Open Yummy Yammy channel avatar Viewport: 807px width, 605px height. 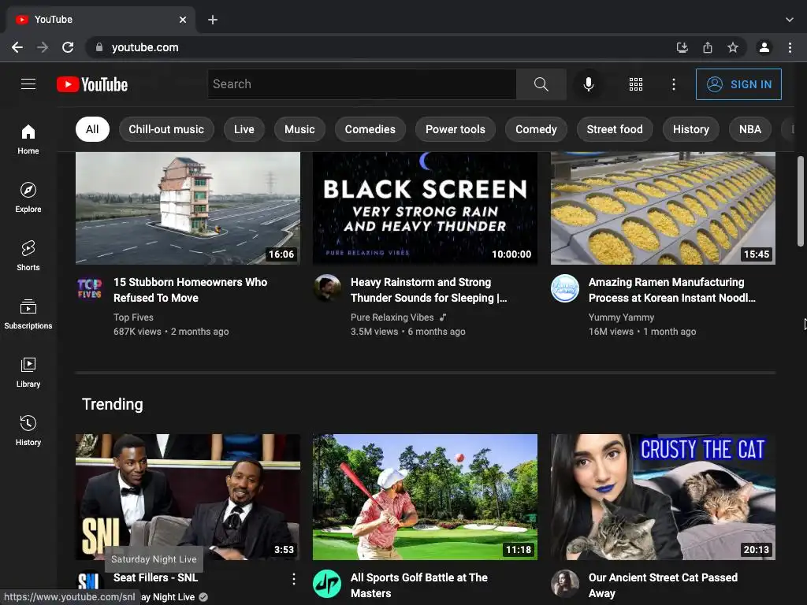pyautogui.click(x=564, y=288)
